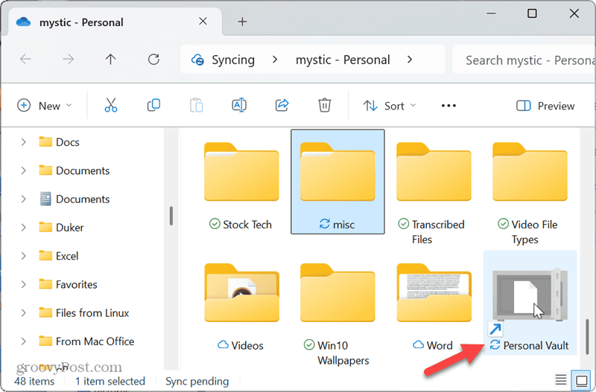Toggle the Preview pane
The width and height of the screenshot is (596, 392).
pos(545,106)
